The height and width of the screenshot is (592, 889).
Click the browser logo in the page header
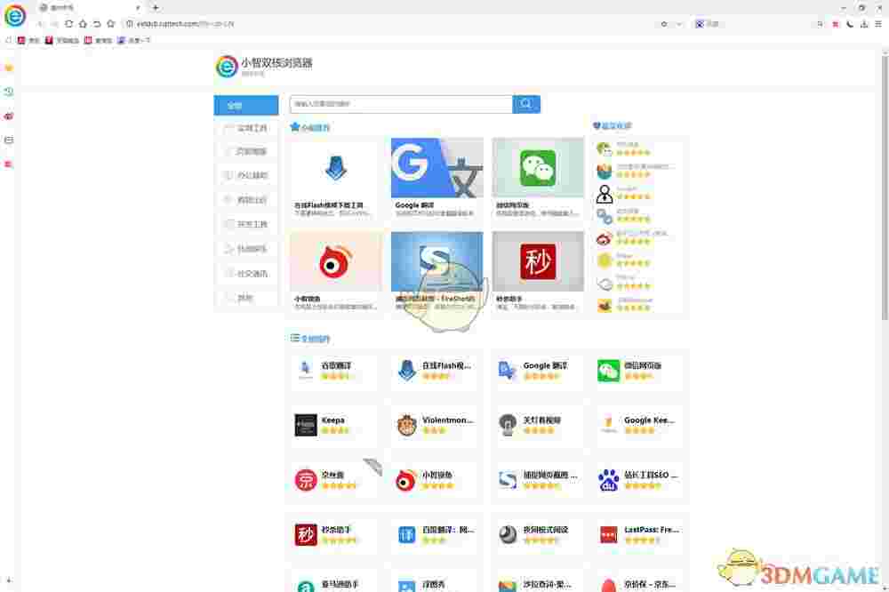click(x=227, y=67)
